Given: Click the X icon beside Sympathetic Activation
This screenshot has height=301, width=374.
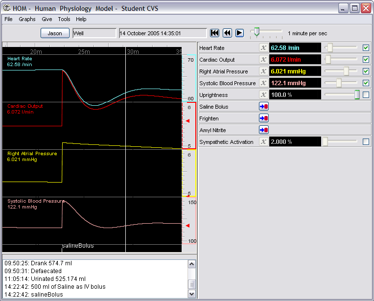Looking at the screenshot, I should [264, 142].
